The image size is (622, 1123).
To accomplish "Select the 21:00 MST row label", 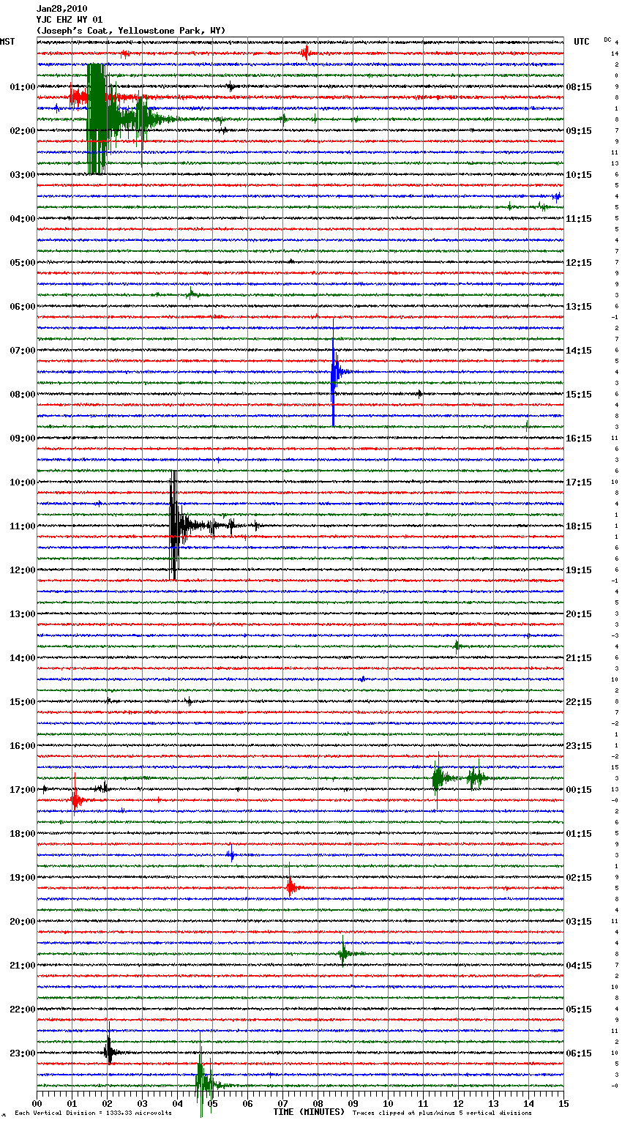I will [x=23, y=966].
